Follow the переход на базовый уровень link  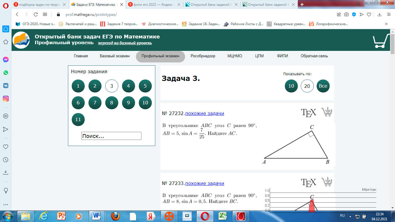coord(125,43)
